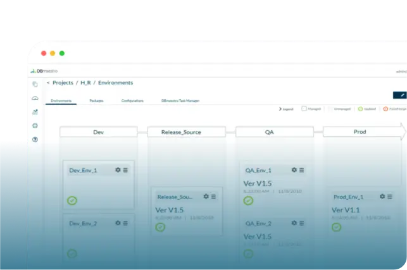The image size is (407, 270).
Task: Switch to the Configurations tab
Action: pos(132,101)
